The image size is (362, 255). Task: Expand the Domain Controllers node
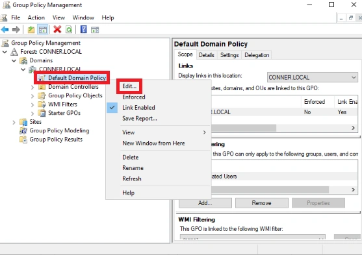(x=32, y=88)
